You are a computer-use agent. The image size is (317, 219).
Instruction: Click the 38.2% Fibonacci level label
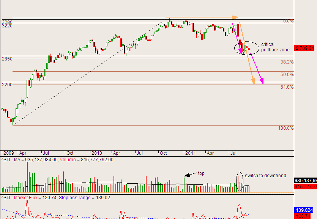pyautogui.click(x=287, y=62)
